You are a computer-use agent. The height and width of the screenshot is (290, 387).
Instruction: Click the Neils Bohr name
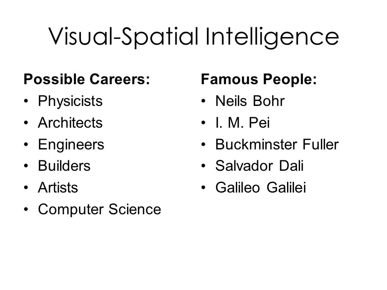click(x=250, y=101)
